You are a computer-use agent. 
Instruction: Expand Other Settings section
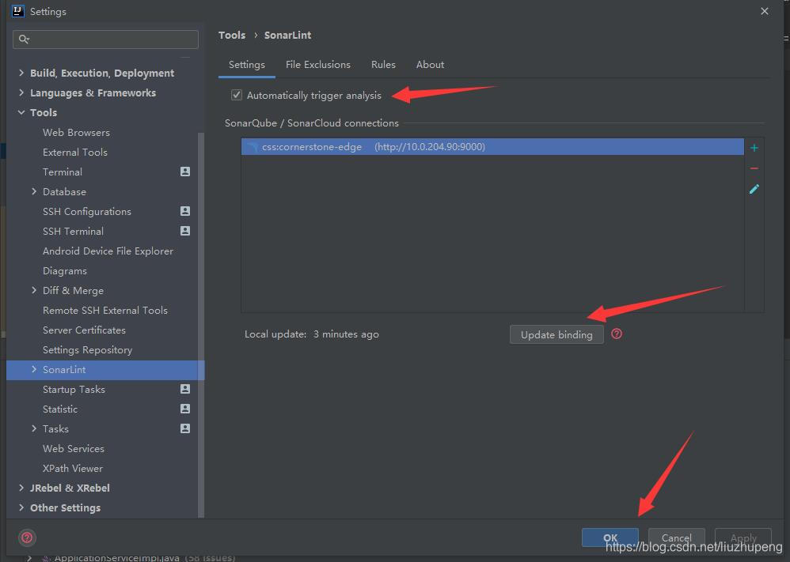[21, 507]
